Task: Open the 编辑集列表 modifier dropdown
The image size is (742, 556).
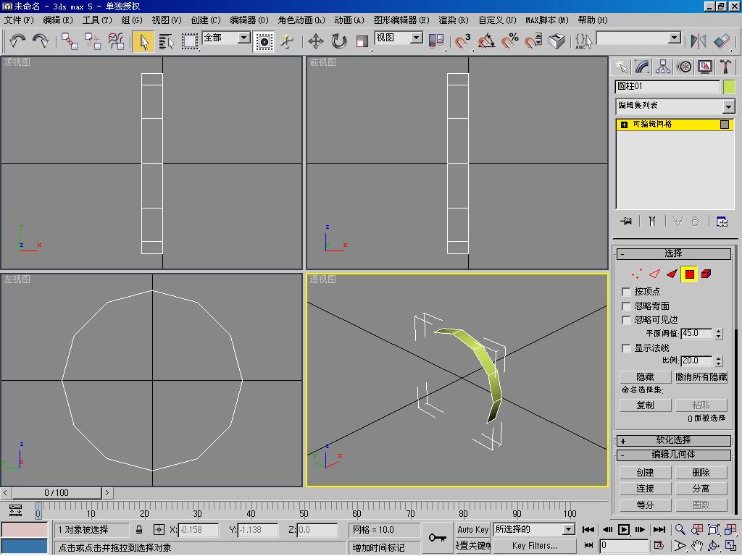Action: (x=729, y=107)
